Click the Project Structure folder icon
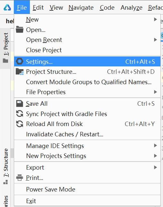Viewport: 163px width, 207px height. tap(20, 72)
